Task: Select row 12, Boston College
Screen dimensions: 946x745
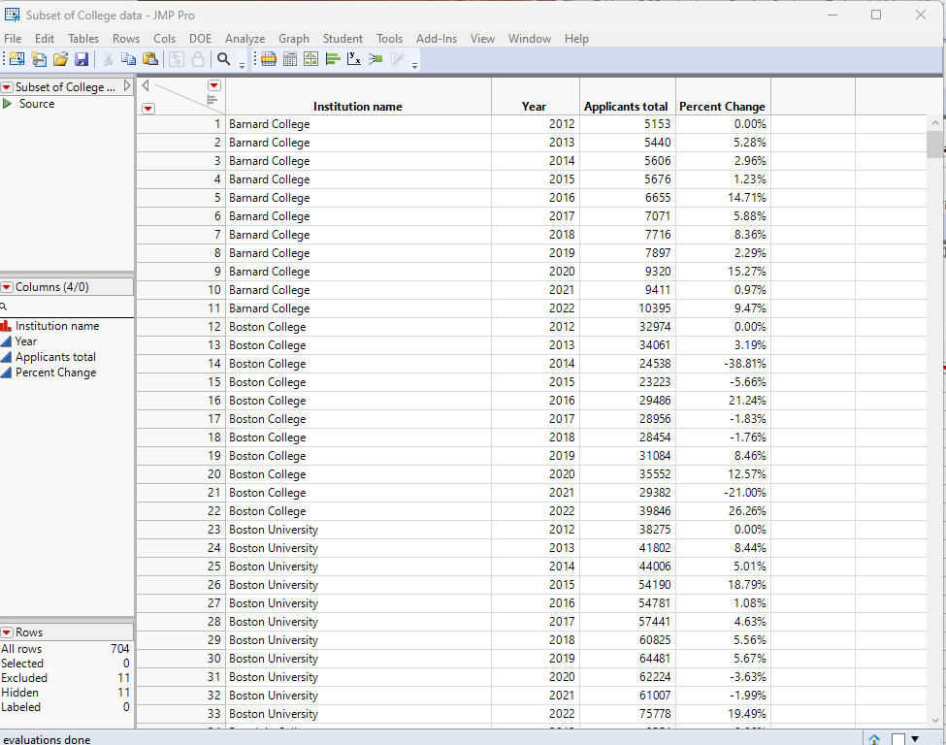Action: pyautogui.click(x=268, y=327)
